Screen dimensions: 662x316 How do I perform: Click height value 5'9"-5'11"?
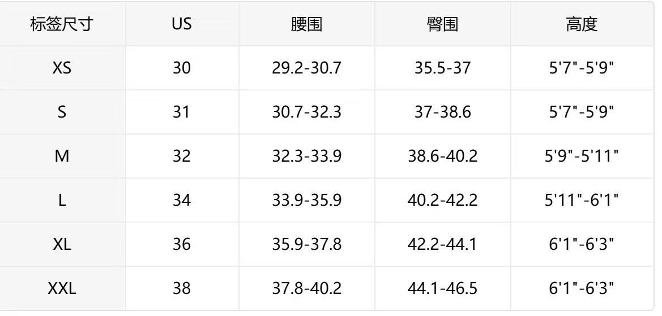click(581, 156)
